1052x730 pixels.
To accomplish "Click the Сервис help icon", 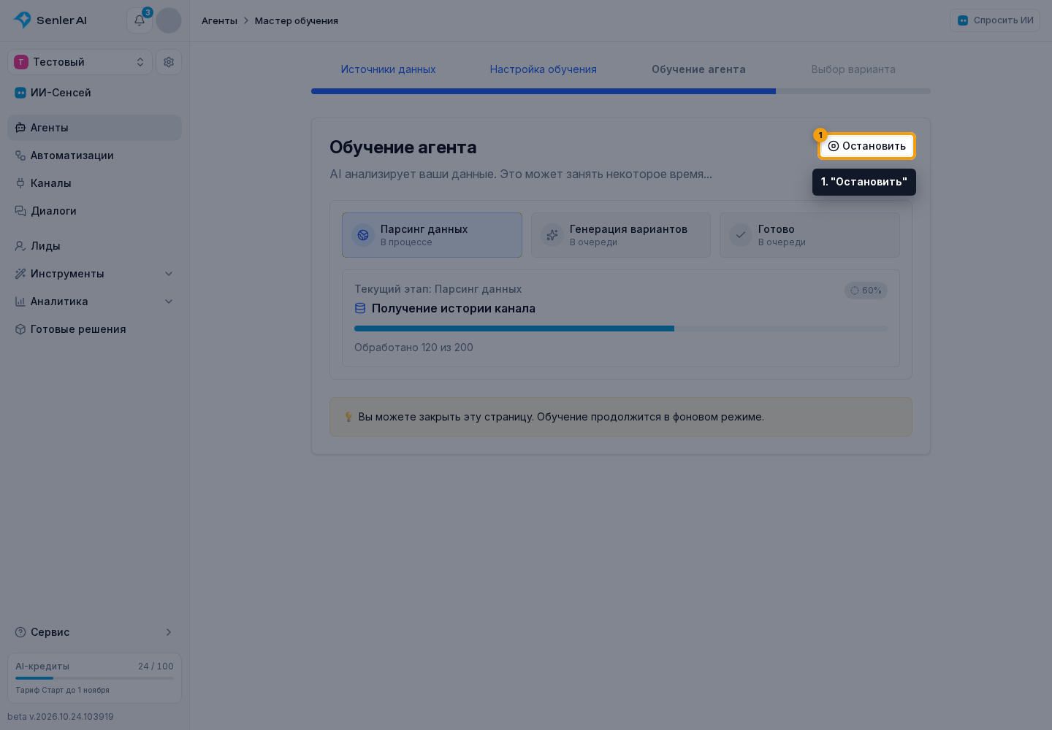I will click(20, 632).
